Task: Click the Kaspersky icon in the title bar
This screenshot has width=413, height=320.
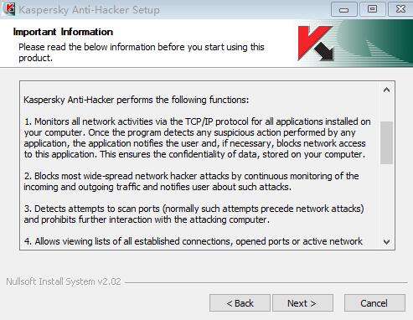Action: (8, 9)
